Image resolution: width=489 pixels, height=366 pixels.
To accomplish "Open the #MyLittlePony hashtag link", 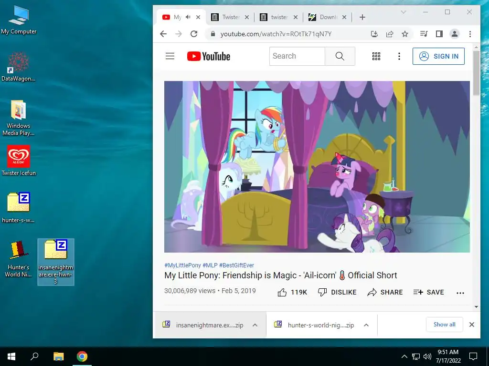I will [182, 265].
